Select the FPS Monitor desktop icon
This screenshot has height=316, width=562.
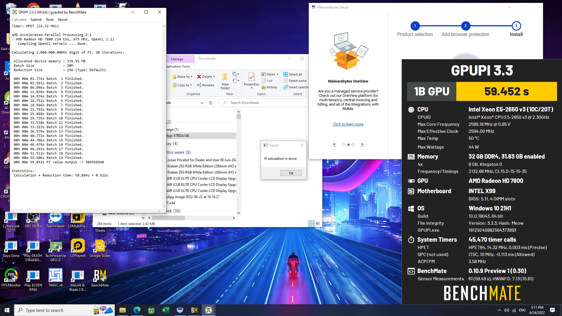tap(11, 278)
